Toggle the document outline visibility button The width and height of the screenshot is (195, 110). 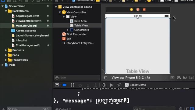point(105,78)
